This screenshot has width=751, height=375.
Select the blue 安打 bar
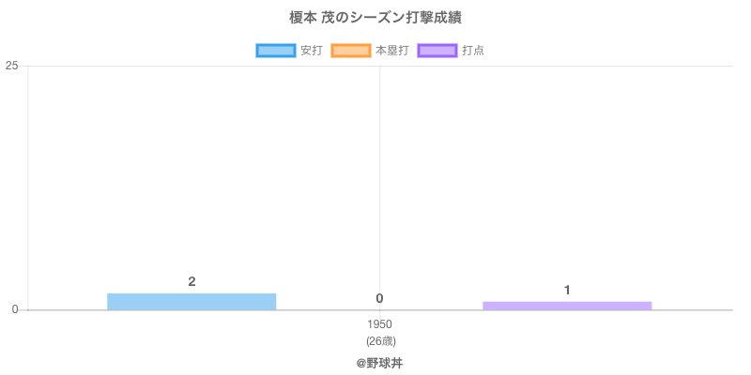[192, 301]
